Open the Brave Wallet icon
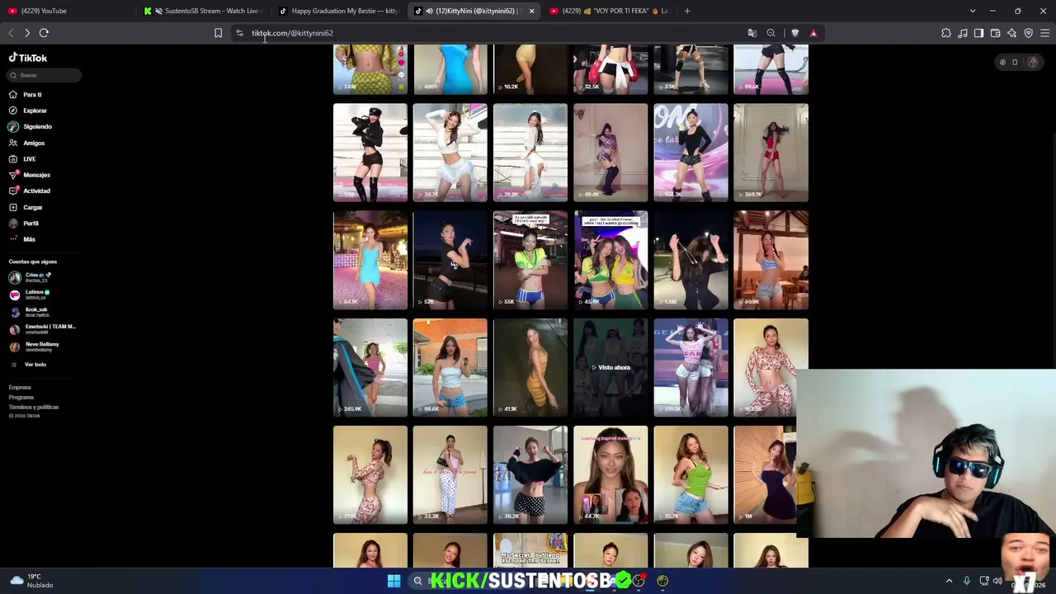The height and width of the screenshot is (594, 1056). click(996, 33)
